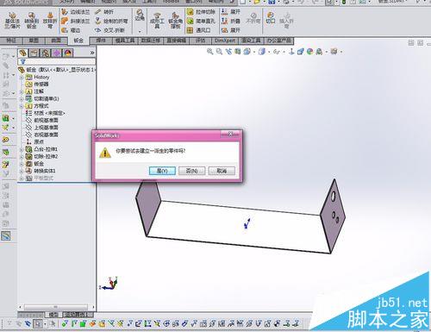Open the View Orientation dropdown arrow
The height and width of the screenshot is (332, 431).
(254, 52)
